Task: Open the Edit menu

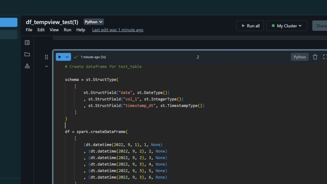Action: click(x=41, y=30)
